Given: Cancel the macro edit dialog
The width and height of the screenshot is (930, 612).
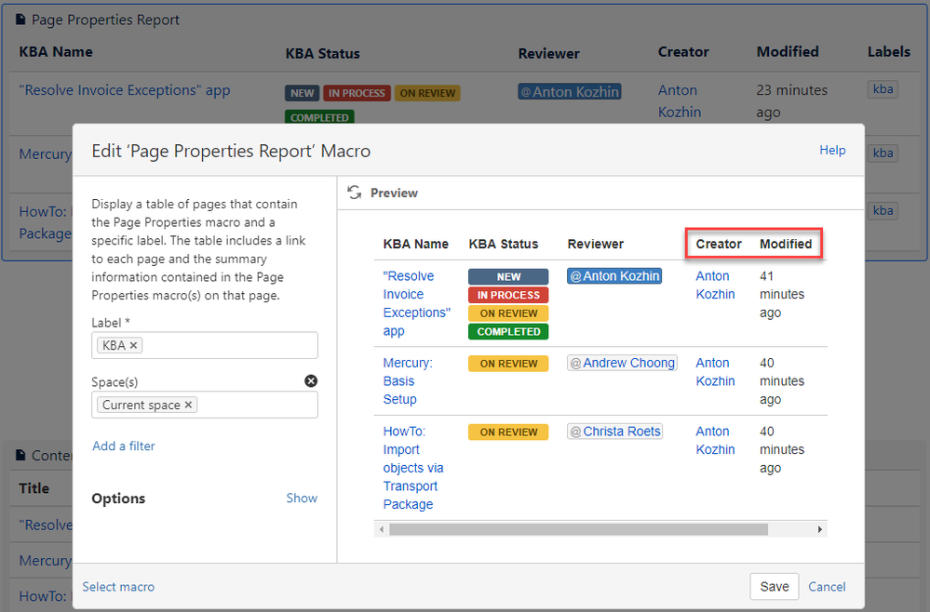Looking at the screenshot, I should pos(827,586).
